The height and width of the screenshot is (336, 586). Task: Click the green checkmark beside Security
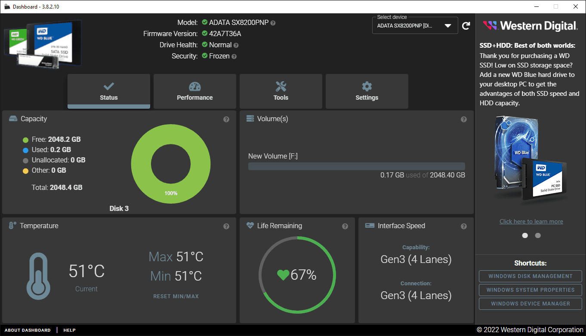click(205, 56)
